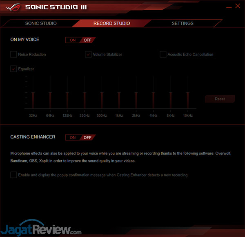This screenshot has width=245, height=237.
Task: Set Casting Enhancer to OFF
Action: pos(87,137)
